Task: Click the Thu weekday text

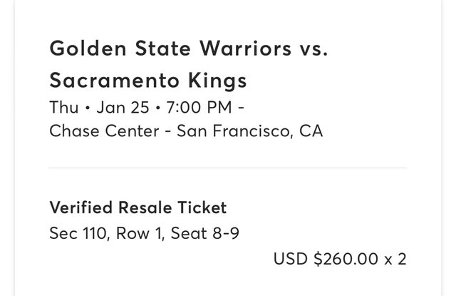Action: click(x=63, y=108)
